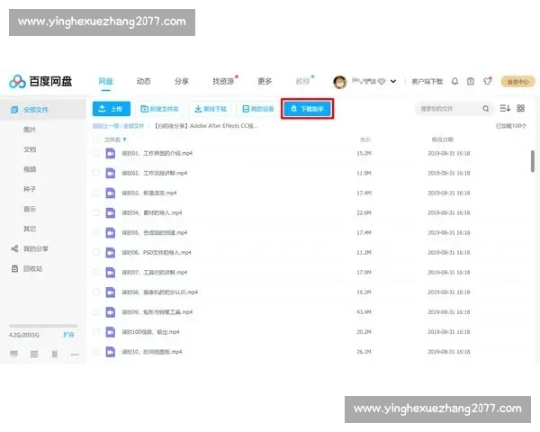The height and width of the screenshot is (432, 540).
Task: Click the 上传 upload button
Action: 112,109
